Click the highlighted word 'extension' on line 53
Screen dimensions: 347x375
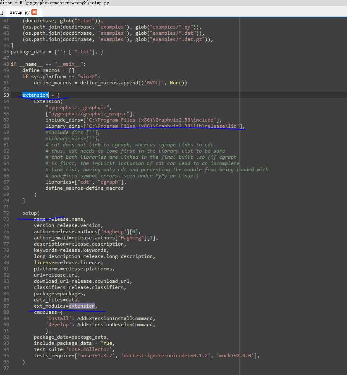click(36, 95)
